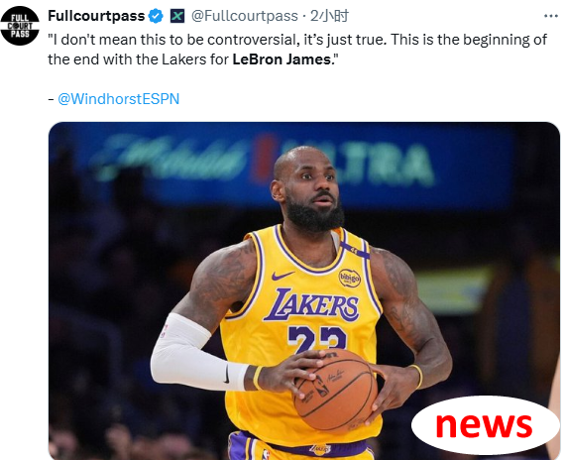Click the basketball in the photo
565x460 pixels.
coord(336,390)
